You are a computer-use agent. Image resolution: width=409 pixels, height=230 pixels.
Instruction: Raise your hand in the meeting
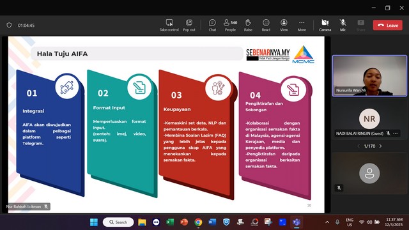click(248, 26)
